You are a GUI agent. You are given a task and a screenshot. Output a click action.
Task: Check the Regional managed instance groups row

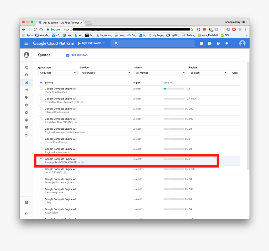[41, 129]
